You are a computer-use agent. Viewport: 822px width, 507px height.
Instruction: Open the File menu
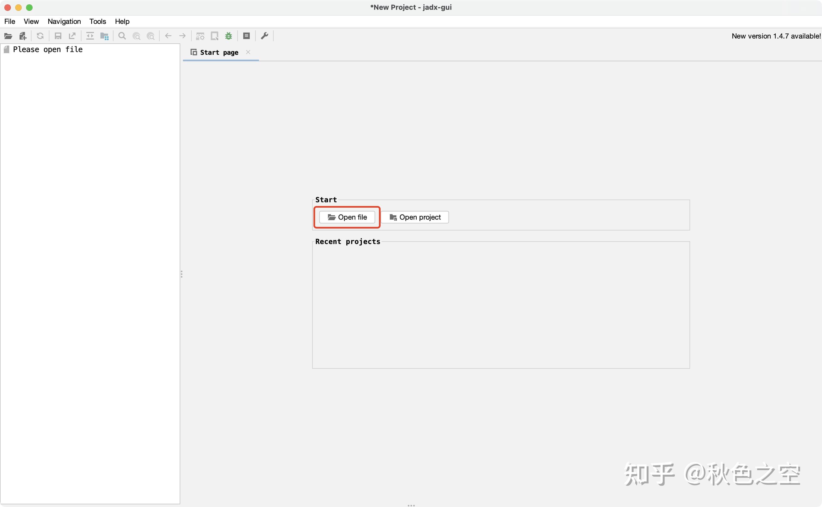click(x=10, y=21)
